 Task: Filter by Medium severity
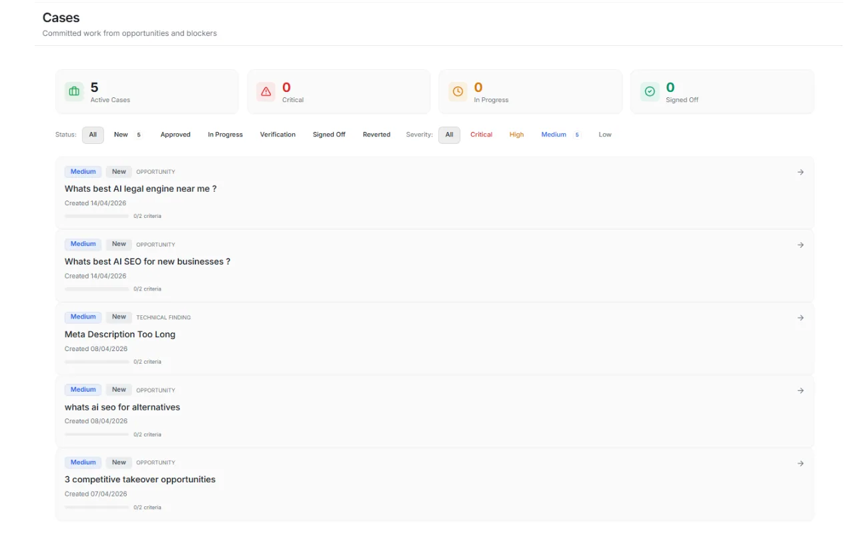[560, 135]
